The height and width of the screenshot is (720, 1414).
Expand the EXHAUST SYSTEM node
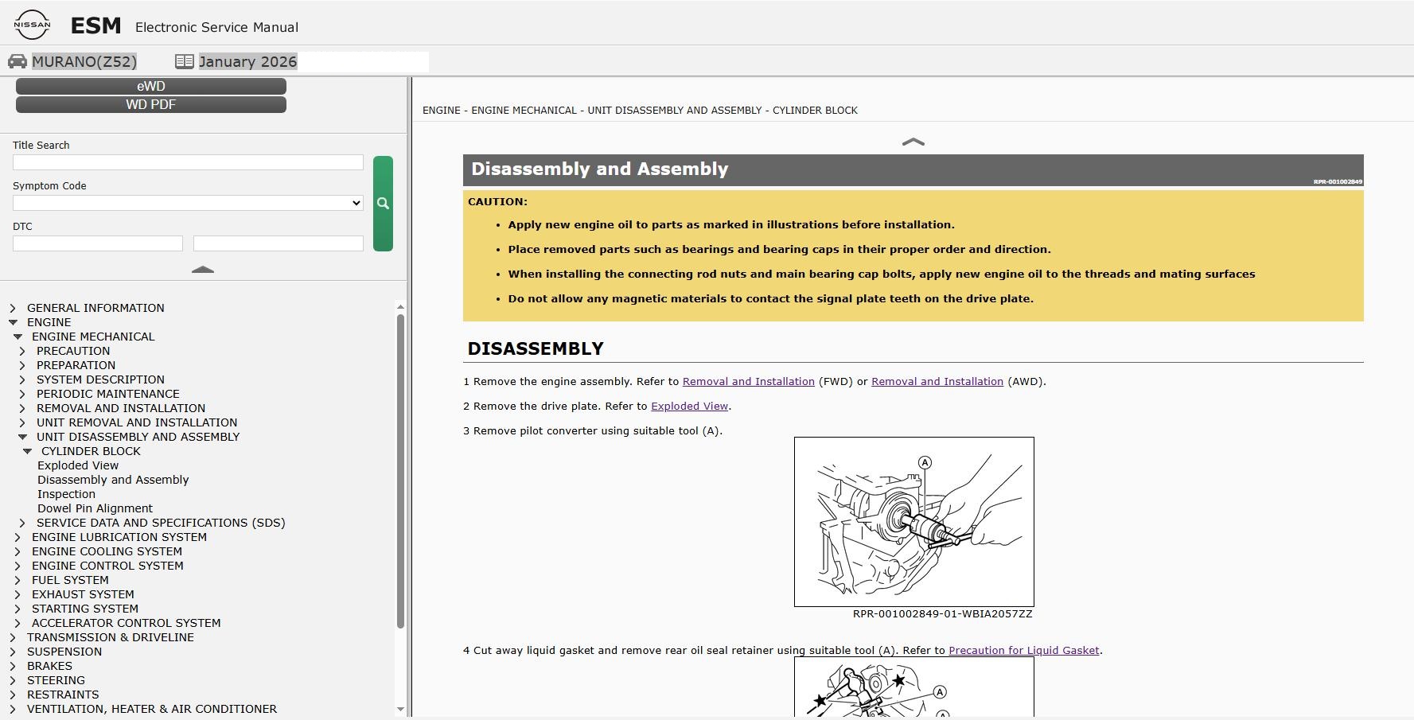pyautogui.click(x=18, y=594)
